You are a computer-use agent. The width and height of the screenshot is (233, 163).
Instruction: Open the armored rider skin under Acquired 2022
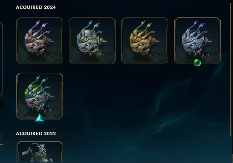[40, 152]
